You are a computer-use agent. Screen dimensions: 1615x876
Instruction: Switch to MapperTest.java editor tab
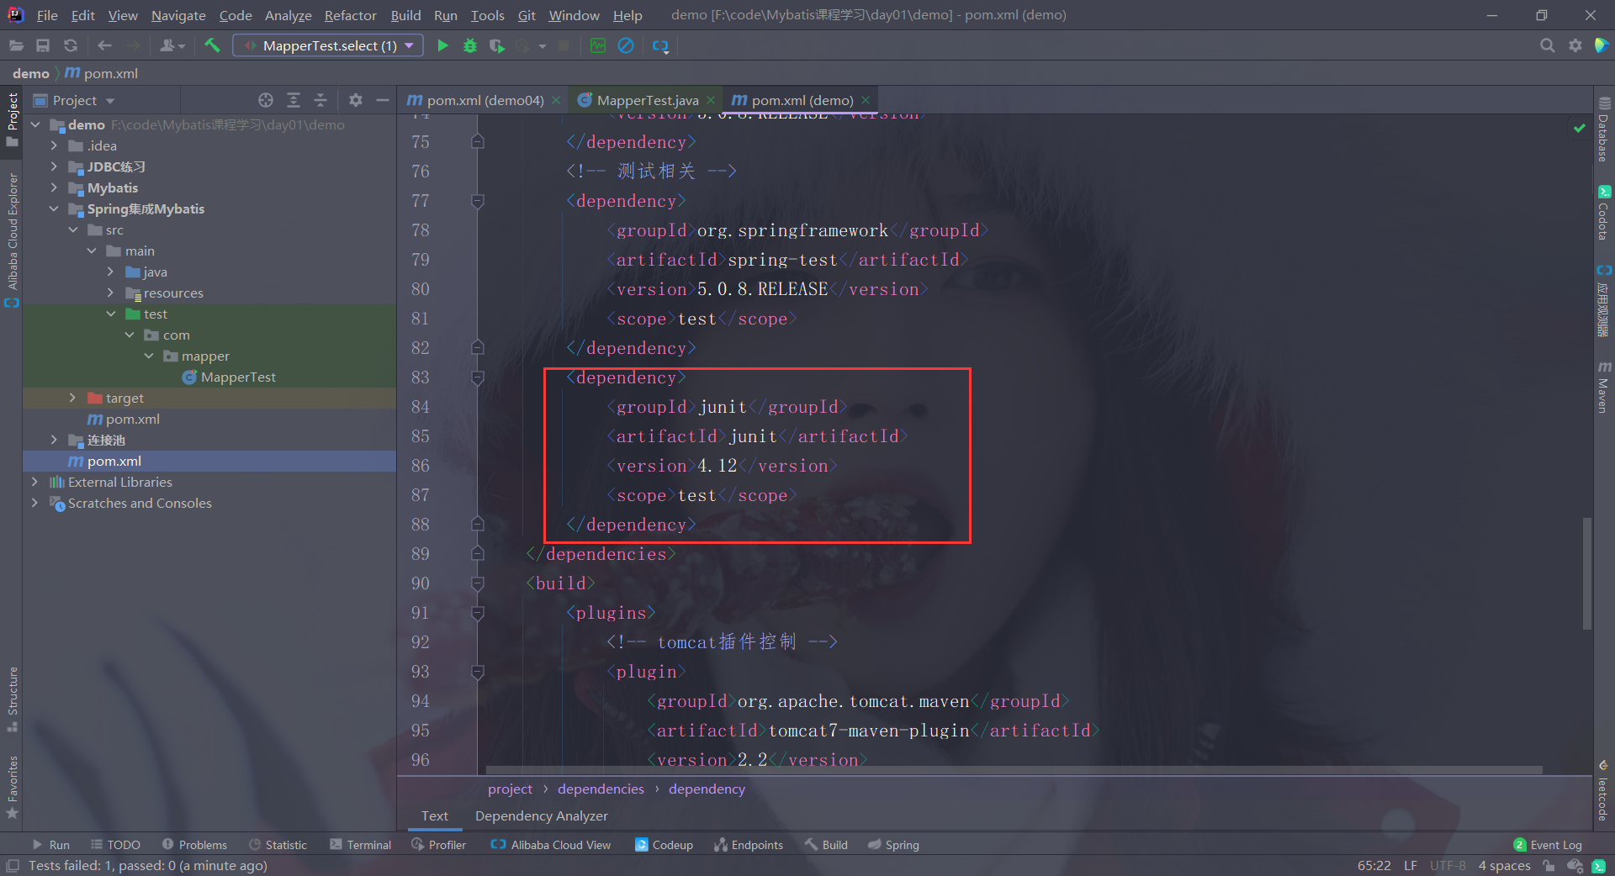646,100
